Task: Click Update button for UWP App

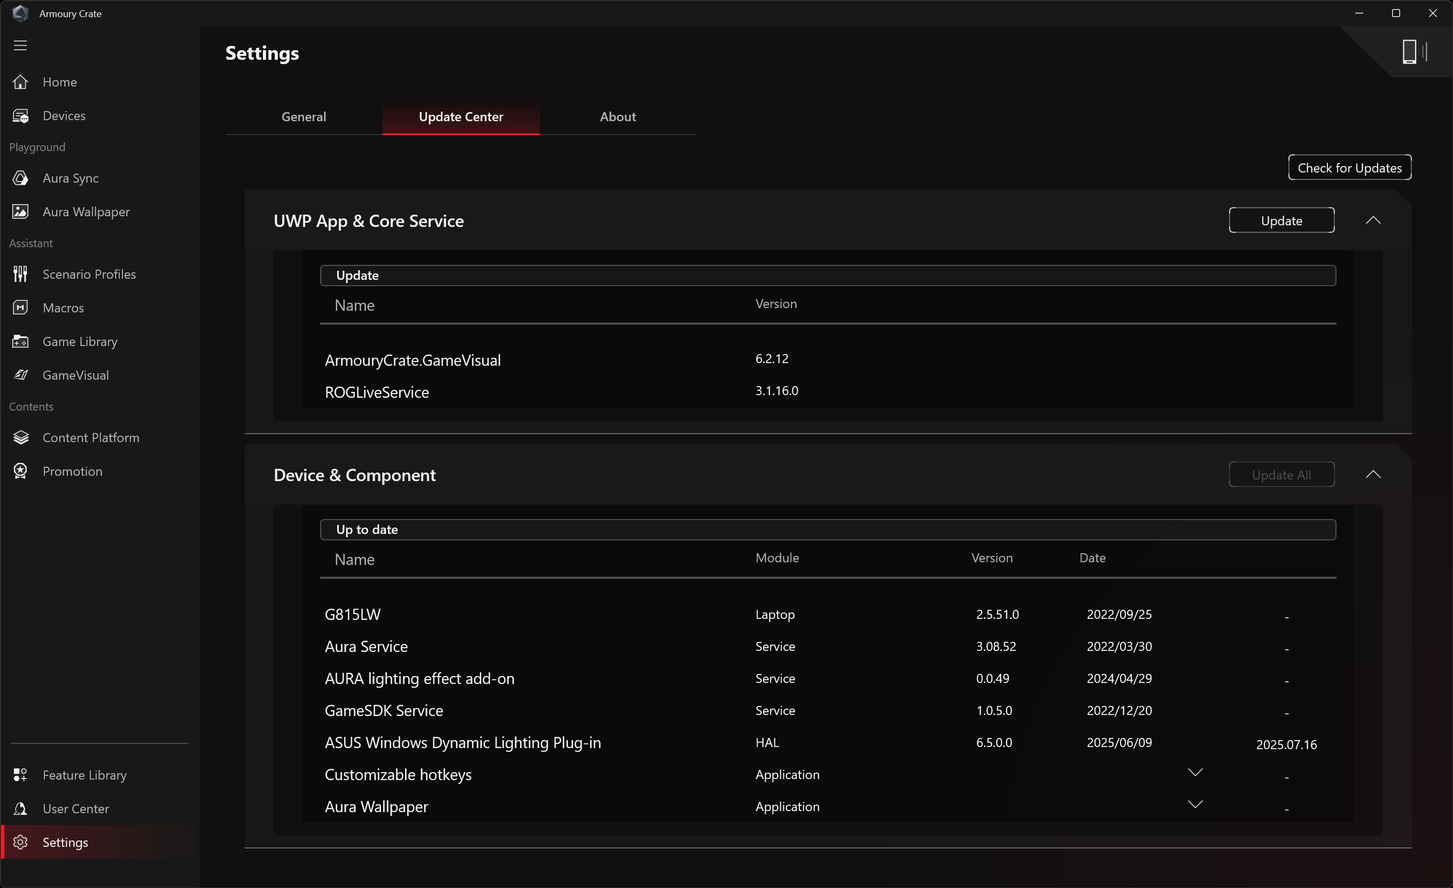Action: [x=1281, y=221]
